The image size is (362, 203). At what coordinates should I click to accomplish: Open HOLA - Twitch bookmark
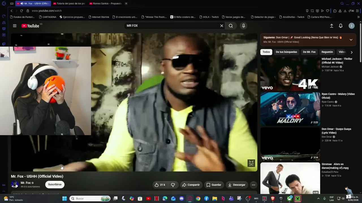pyautogui.click(x=209, y=17)
